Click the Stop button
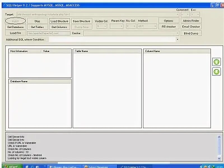 (x=38, y=21)
